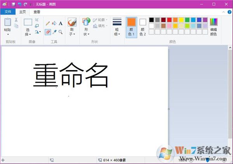Pick the indigo blue color swatch
The height and width of the screenshot is (164, 233).
(199, 20)
